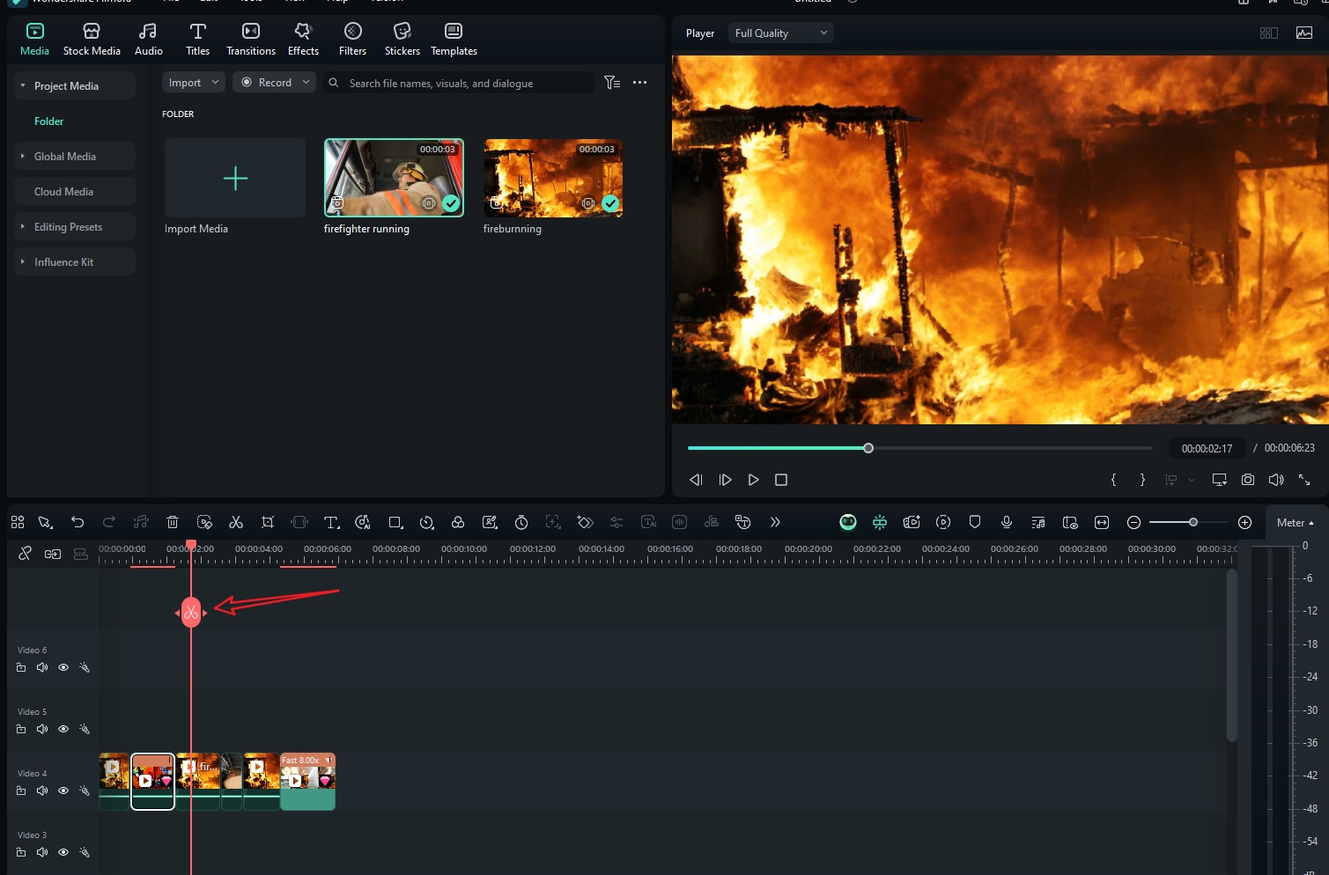Select Cloud Media in the sidebar
The width and height of the screenshot is (1329, 875).
tap(75, 192)
